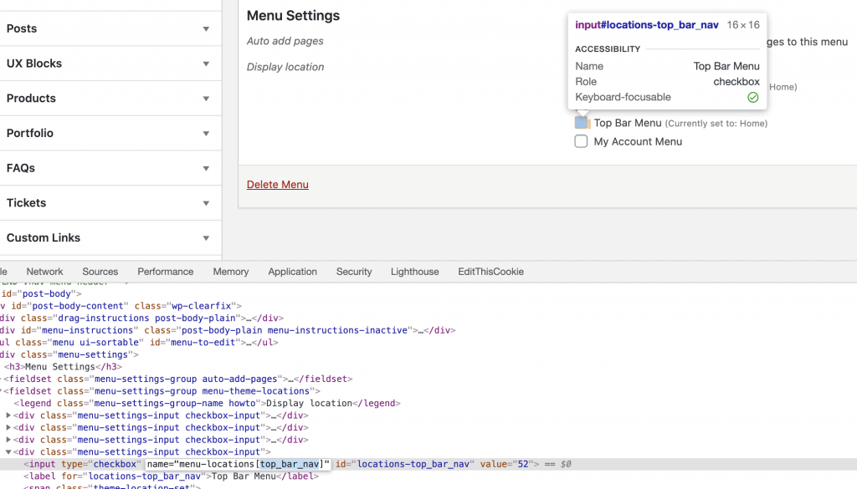857x489 pixels.
Task: Click the Custom Links panel title
Action: coord(44,237)
